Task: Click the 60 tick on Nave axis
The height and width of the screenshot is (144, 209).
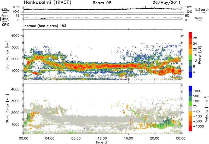Action: 187,16
